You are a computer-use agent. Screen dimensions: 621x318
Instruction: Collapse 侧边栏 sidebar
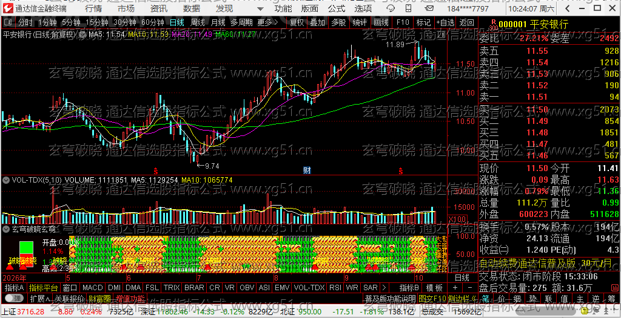[463, 298]
